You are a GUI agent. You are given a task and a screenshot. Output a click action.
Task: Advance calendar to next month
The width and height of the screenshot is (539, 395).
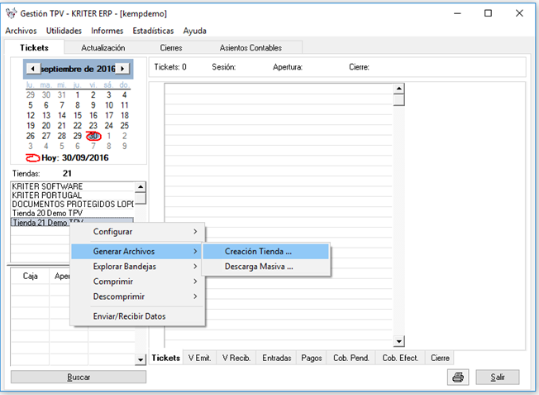point(122,69)
